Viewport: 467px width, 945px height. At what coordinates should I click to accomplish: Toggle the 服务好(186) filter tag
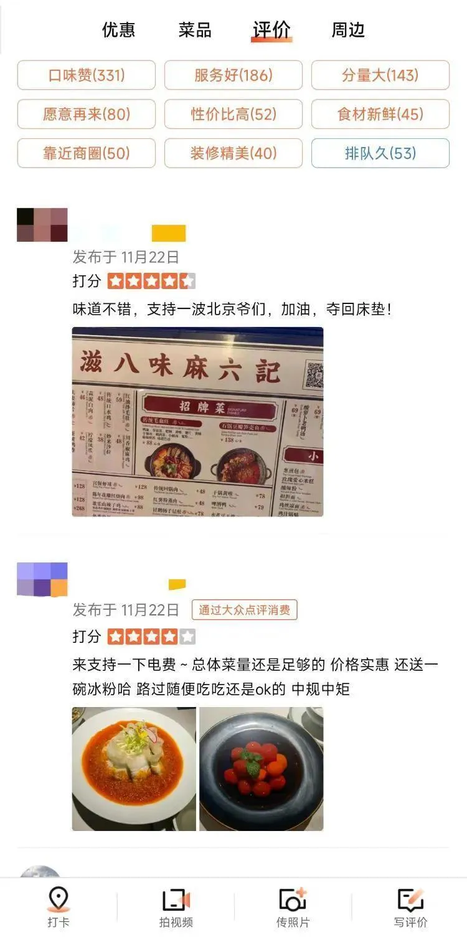[233, 75]
